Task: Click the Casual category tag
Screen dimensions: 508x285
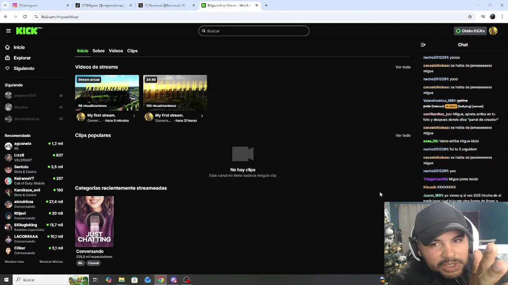Action: 94,263
